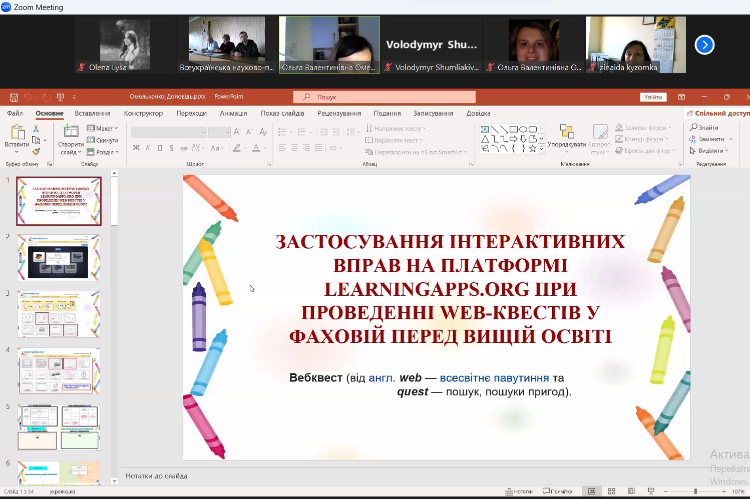Click the Упорядкувати arrange icon
750x499 pixels.
[567, 138]
